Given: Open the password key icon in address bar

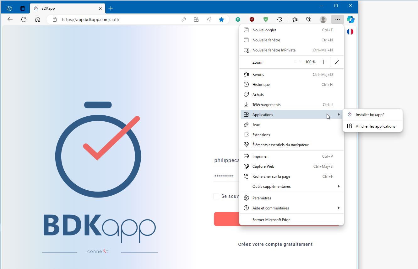Looking at the screenshot, I should [184, 19].
